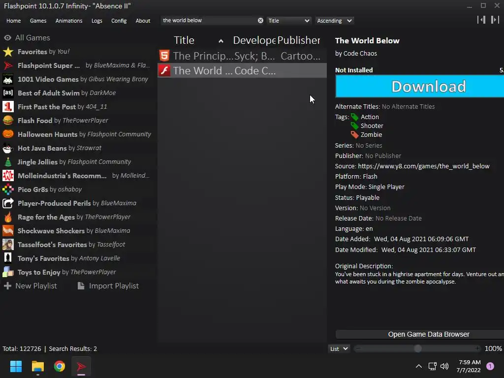This screenshot has width=504, height=378.
Task: Click the Action tag icon
Action: pos(354,117)
